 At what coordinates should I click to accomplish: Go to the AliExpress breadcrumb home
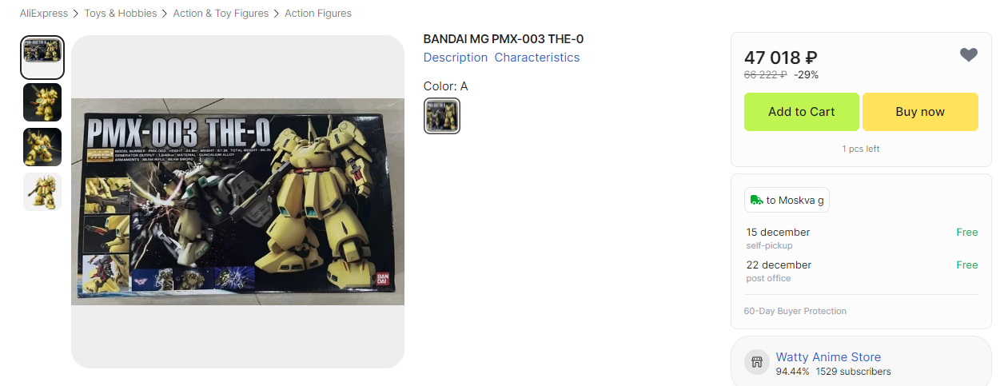pos(42,14)
